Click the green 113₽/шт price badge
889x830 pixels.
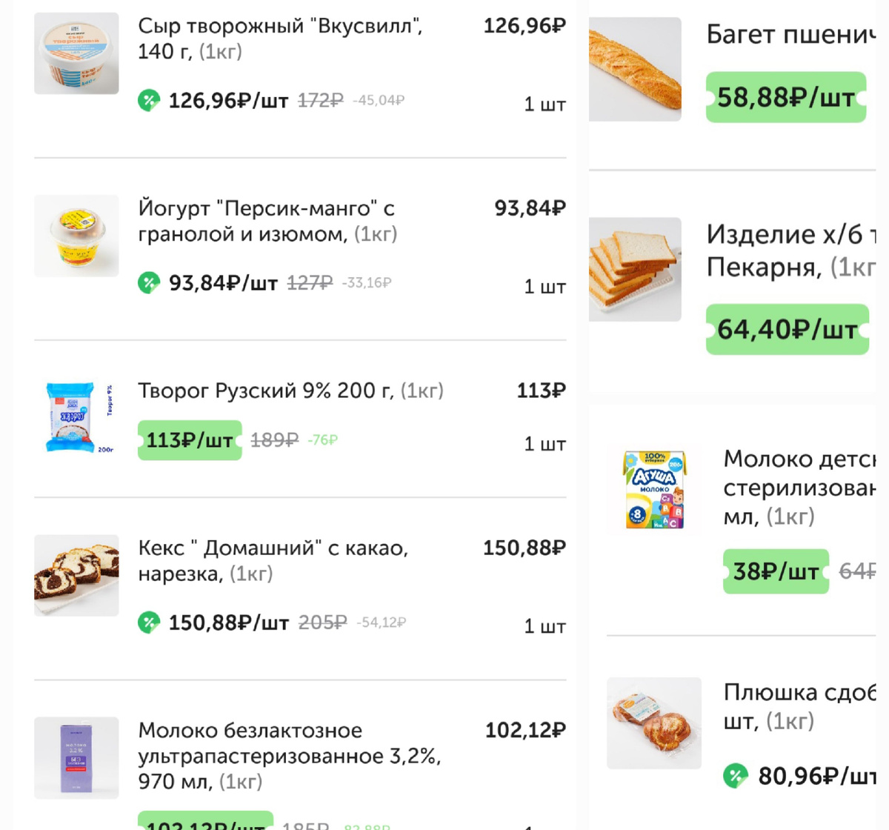(x=190, y=440)
